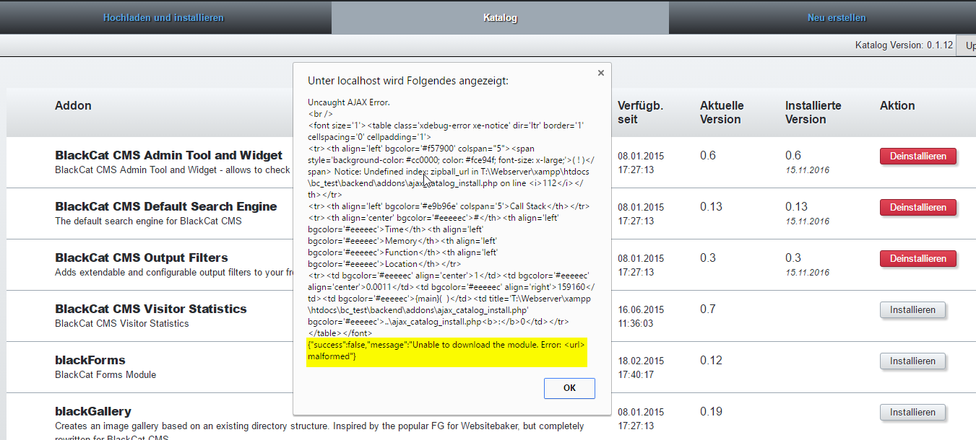976x440 pixels.
Task: Select the active "Katalog" tab
Action: [x=499, y=17]
